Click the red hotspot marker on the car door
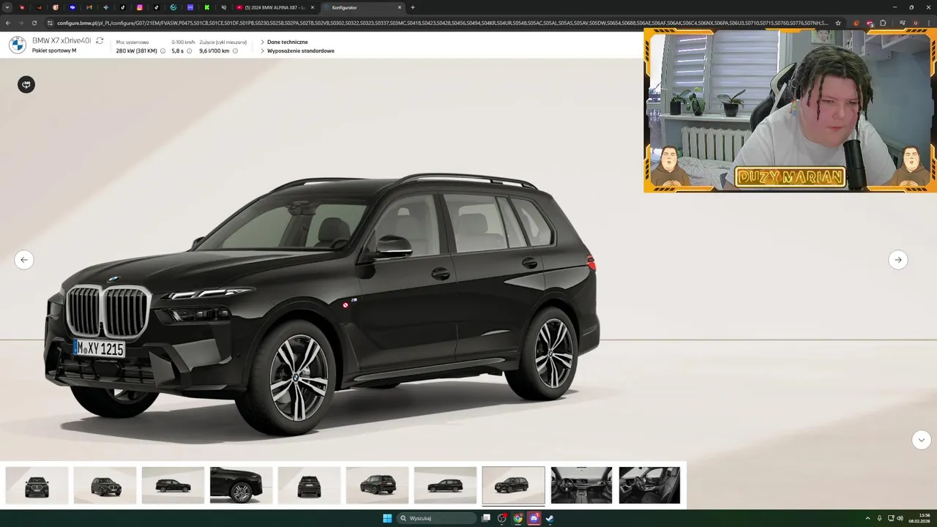Image resolution: width=937 pixels, height=527 pixels. [346, 305]
